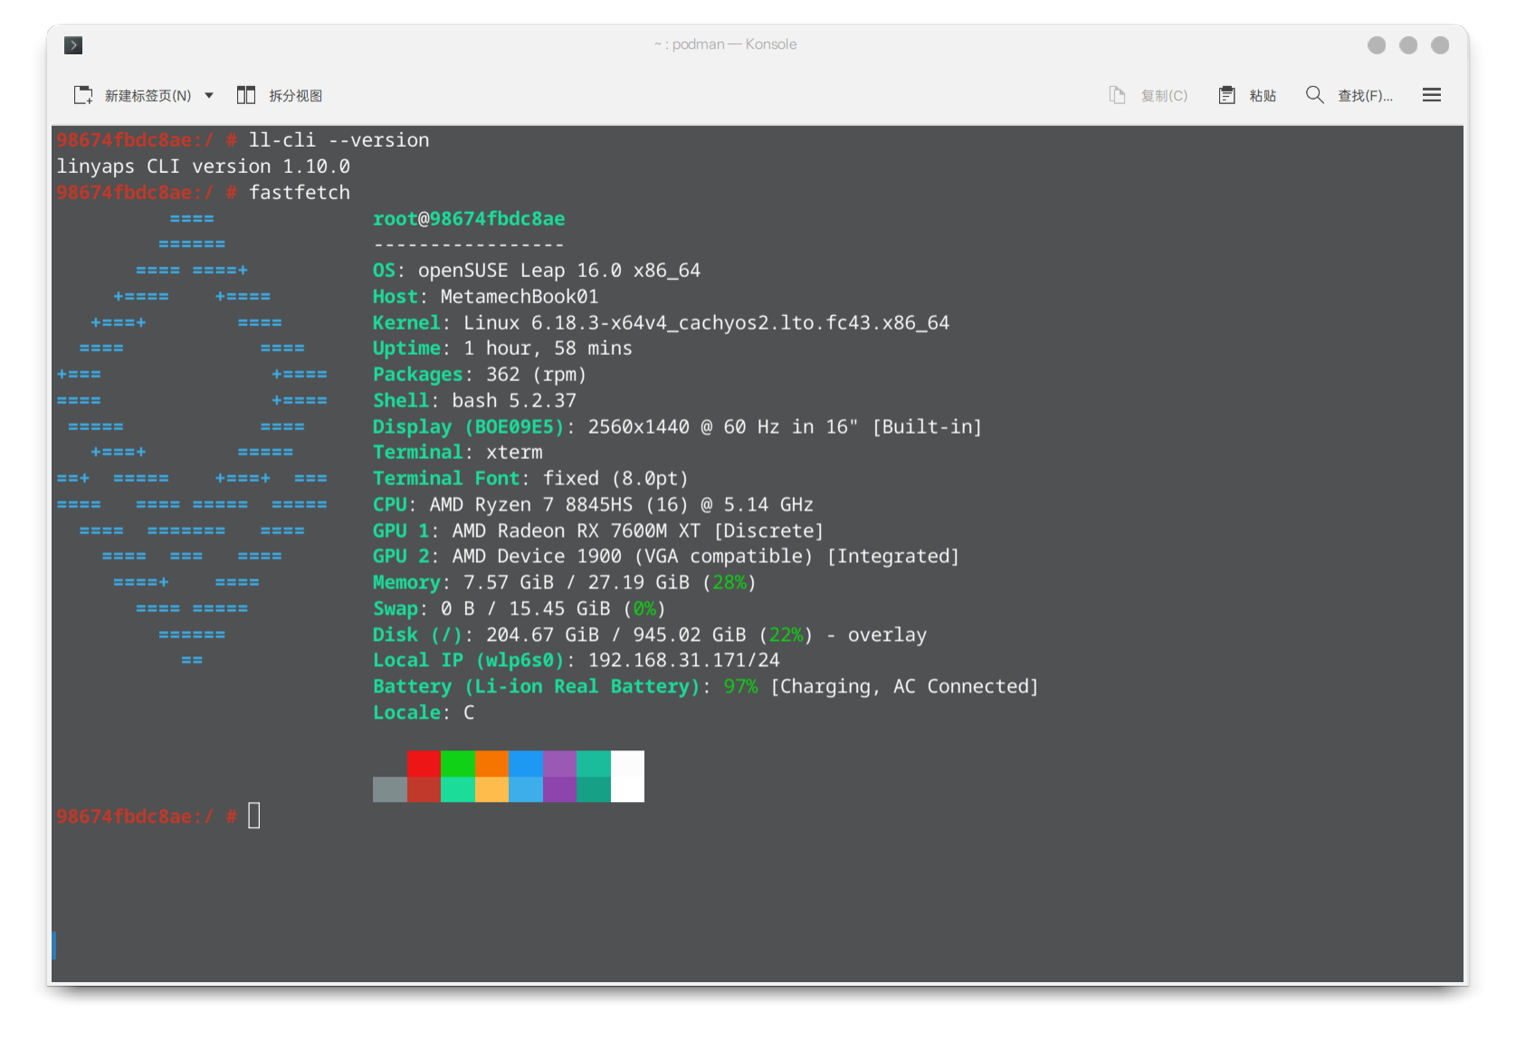Image resolution: width=1516 pixels, height=1060 pixels.
Task: Click the purple color block in top row
Action: click(559, 763)
